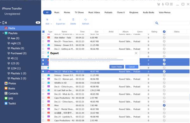Check the Alan Walker - Fade checkbox
The image size is (190, 123).
point(43,38)
